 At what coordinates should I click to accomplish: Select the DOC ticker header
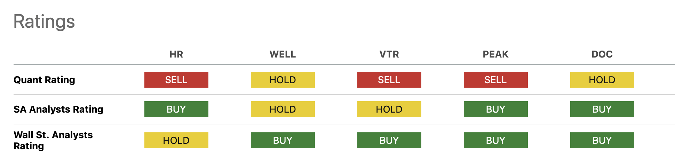click(602, 54)
